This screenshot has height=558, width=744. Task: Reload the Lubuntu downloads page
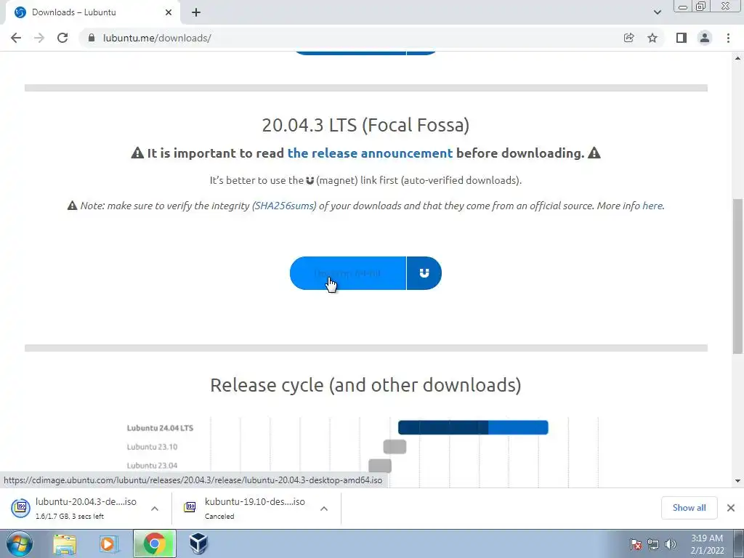pyautogui.click(x=62, y=38)
